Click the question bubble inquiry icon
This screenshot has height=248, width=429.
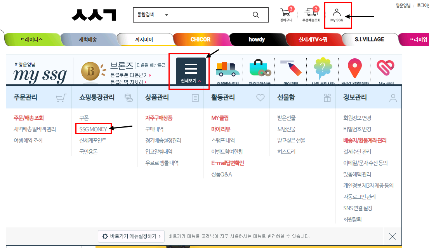pos(323,68)
